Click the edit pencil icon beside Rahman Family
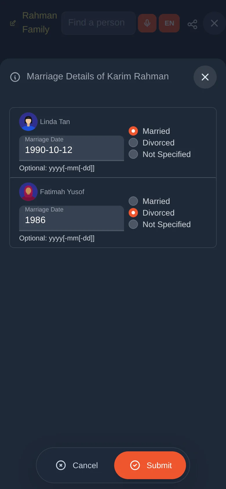The width and height of the screenshot is (226, 489). (13, 23)
